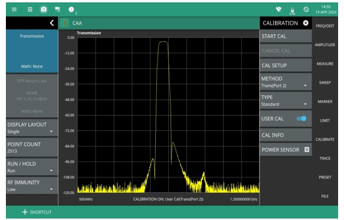This screenshot has width=344, height=220.
Task: Add a new SHORTCUT from bottom bar
Action: [x=37, y=212]
